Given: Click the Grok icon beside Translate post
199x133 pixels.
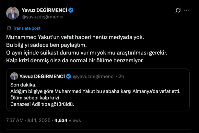Looking at the screenshot, I should (x=9, y=28).
